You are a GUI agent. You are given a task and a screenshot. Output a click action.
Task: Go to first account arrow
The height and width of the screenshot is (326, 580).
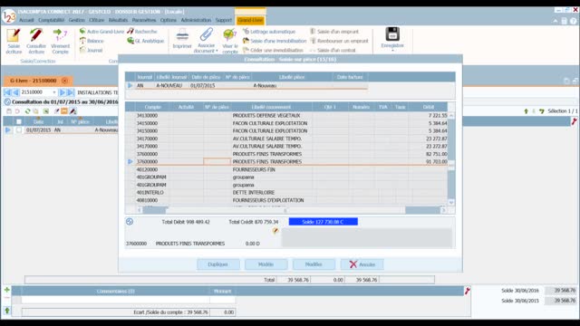pyautogui.click(x=7, y=92)
